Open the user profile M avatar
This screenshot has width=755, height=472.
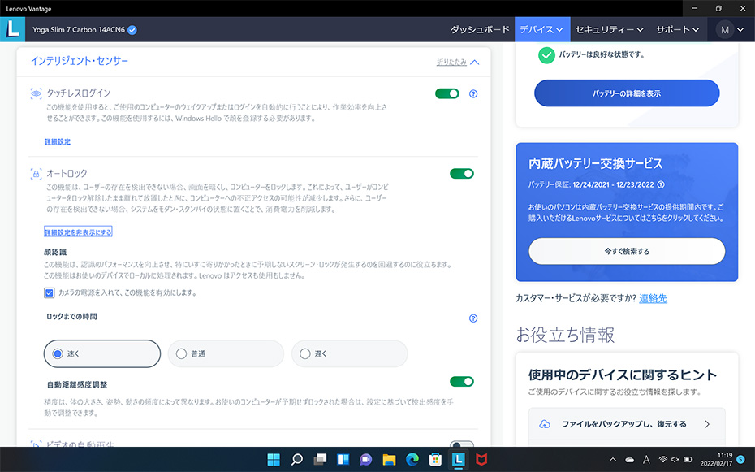point(725,29)
